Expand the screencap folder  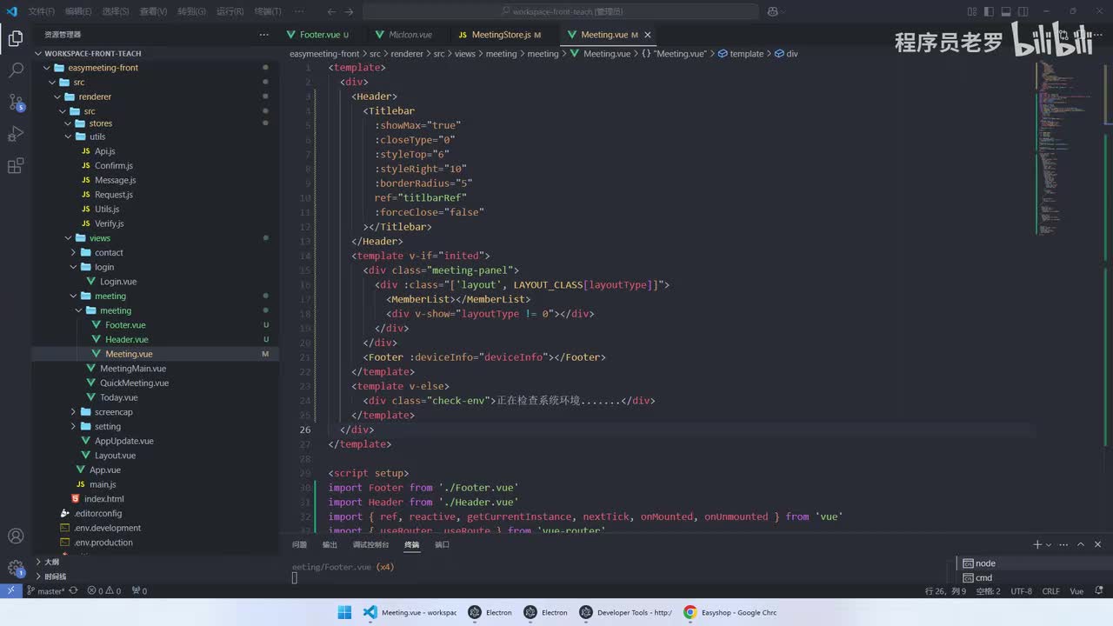pyautogui.click(x=74, y=412)
